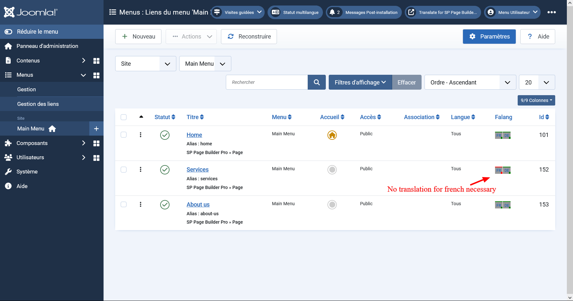This screenshot has height=301, width=573.
Task: Click the search magnifier button
Action: (x=317, y=82)
